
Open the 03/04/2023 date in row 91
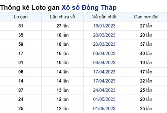click(104, 63)
